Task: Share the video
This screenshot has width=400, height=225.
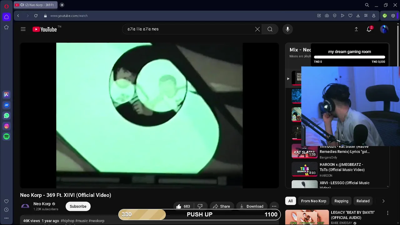Action: click(x=221, y=206)
